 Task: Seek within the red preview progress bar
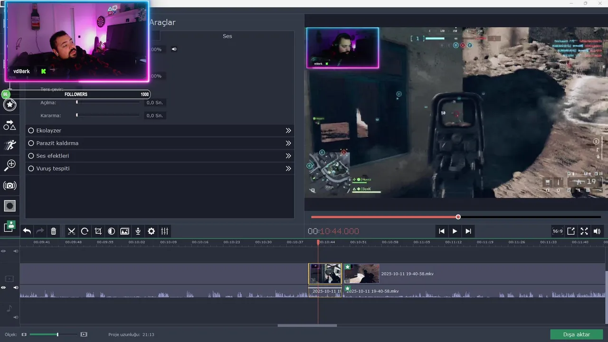[456, 217]
